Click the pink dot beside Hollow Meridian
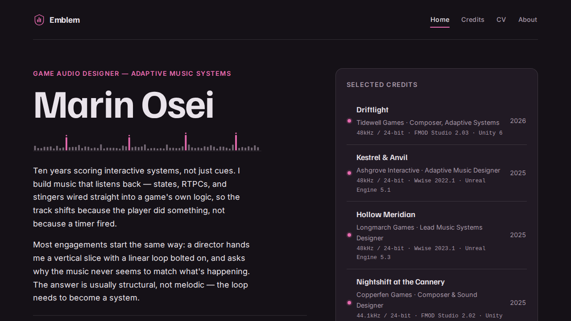The image size is (571, 321). point(349,235)
